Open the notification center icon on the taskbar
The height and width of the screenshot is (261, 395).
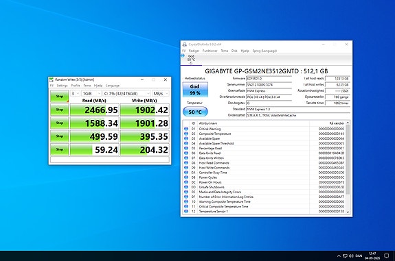click(387, 256)
